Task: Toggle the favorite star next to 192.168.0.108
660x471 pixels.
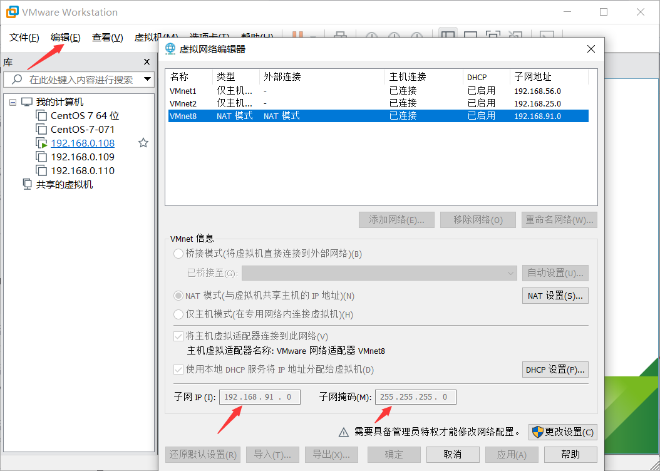Action: coord(143,143)
